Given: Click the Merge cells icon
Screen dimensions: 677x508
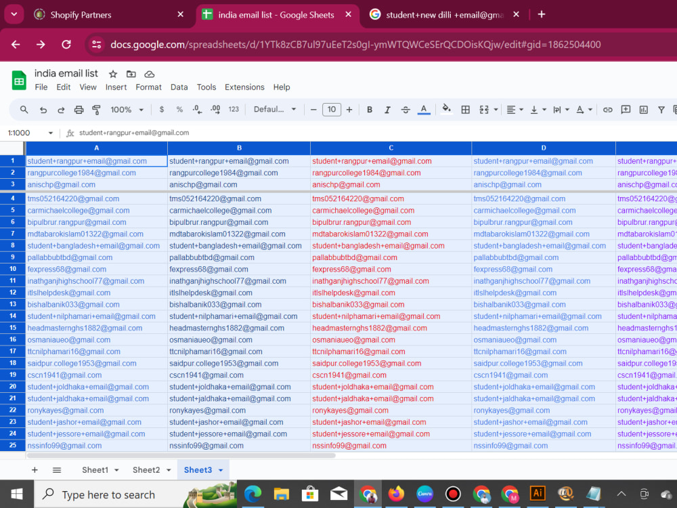Looking at the screenshot, I should click(484, 110).
